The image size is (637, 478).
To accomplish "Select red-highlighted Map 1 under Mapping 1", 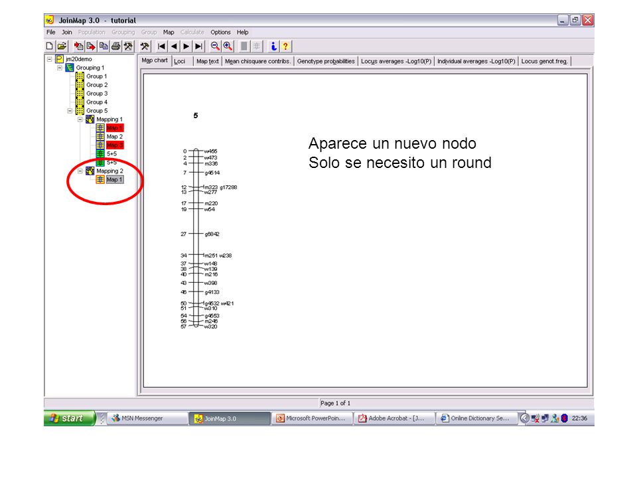I will [115, 128].
